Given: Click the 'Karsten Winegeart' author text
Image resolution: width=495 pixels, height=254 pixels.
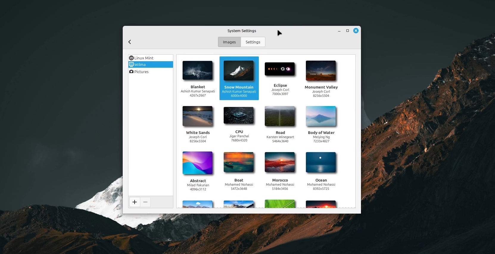Looking at the screenshot, I should pos(280,137).
